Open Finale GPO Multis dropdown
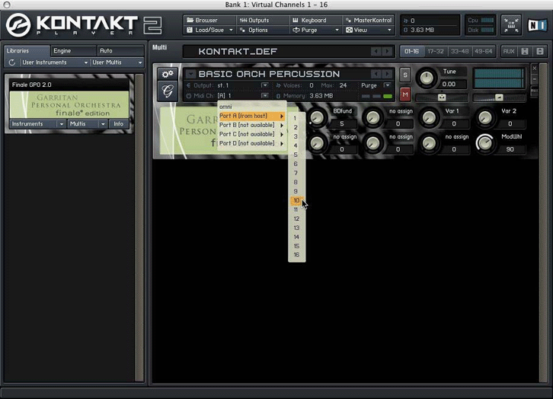The image size is (553, 399). (88, 124)
